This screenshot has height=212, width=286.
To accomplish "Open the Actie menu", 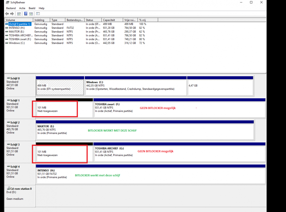I will (x=22, y=8).
